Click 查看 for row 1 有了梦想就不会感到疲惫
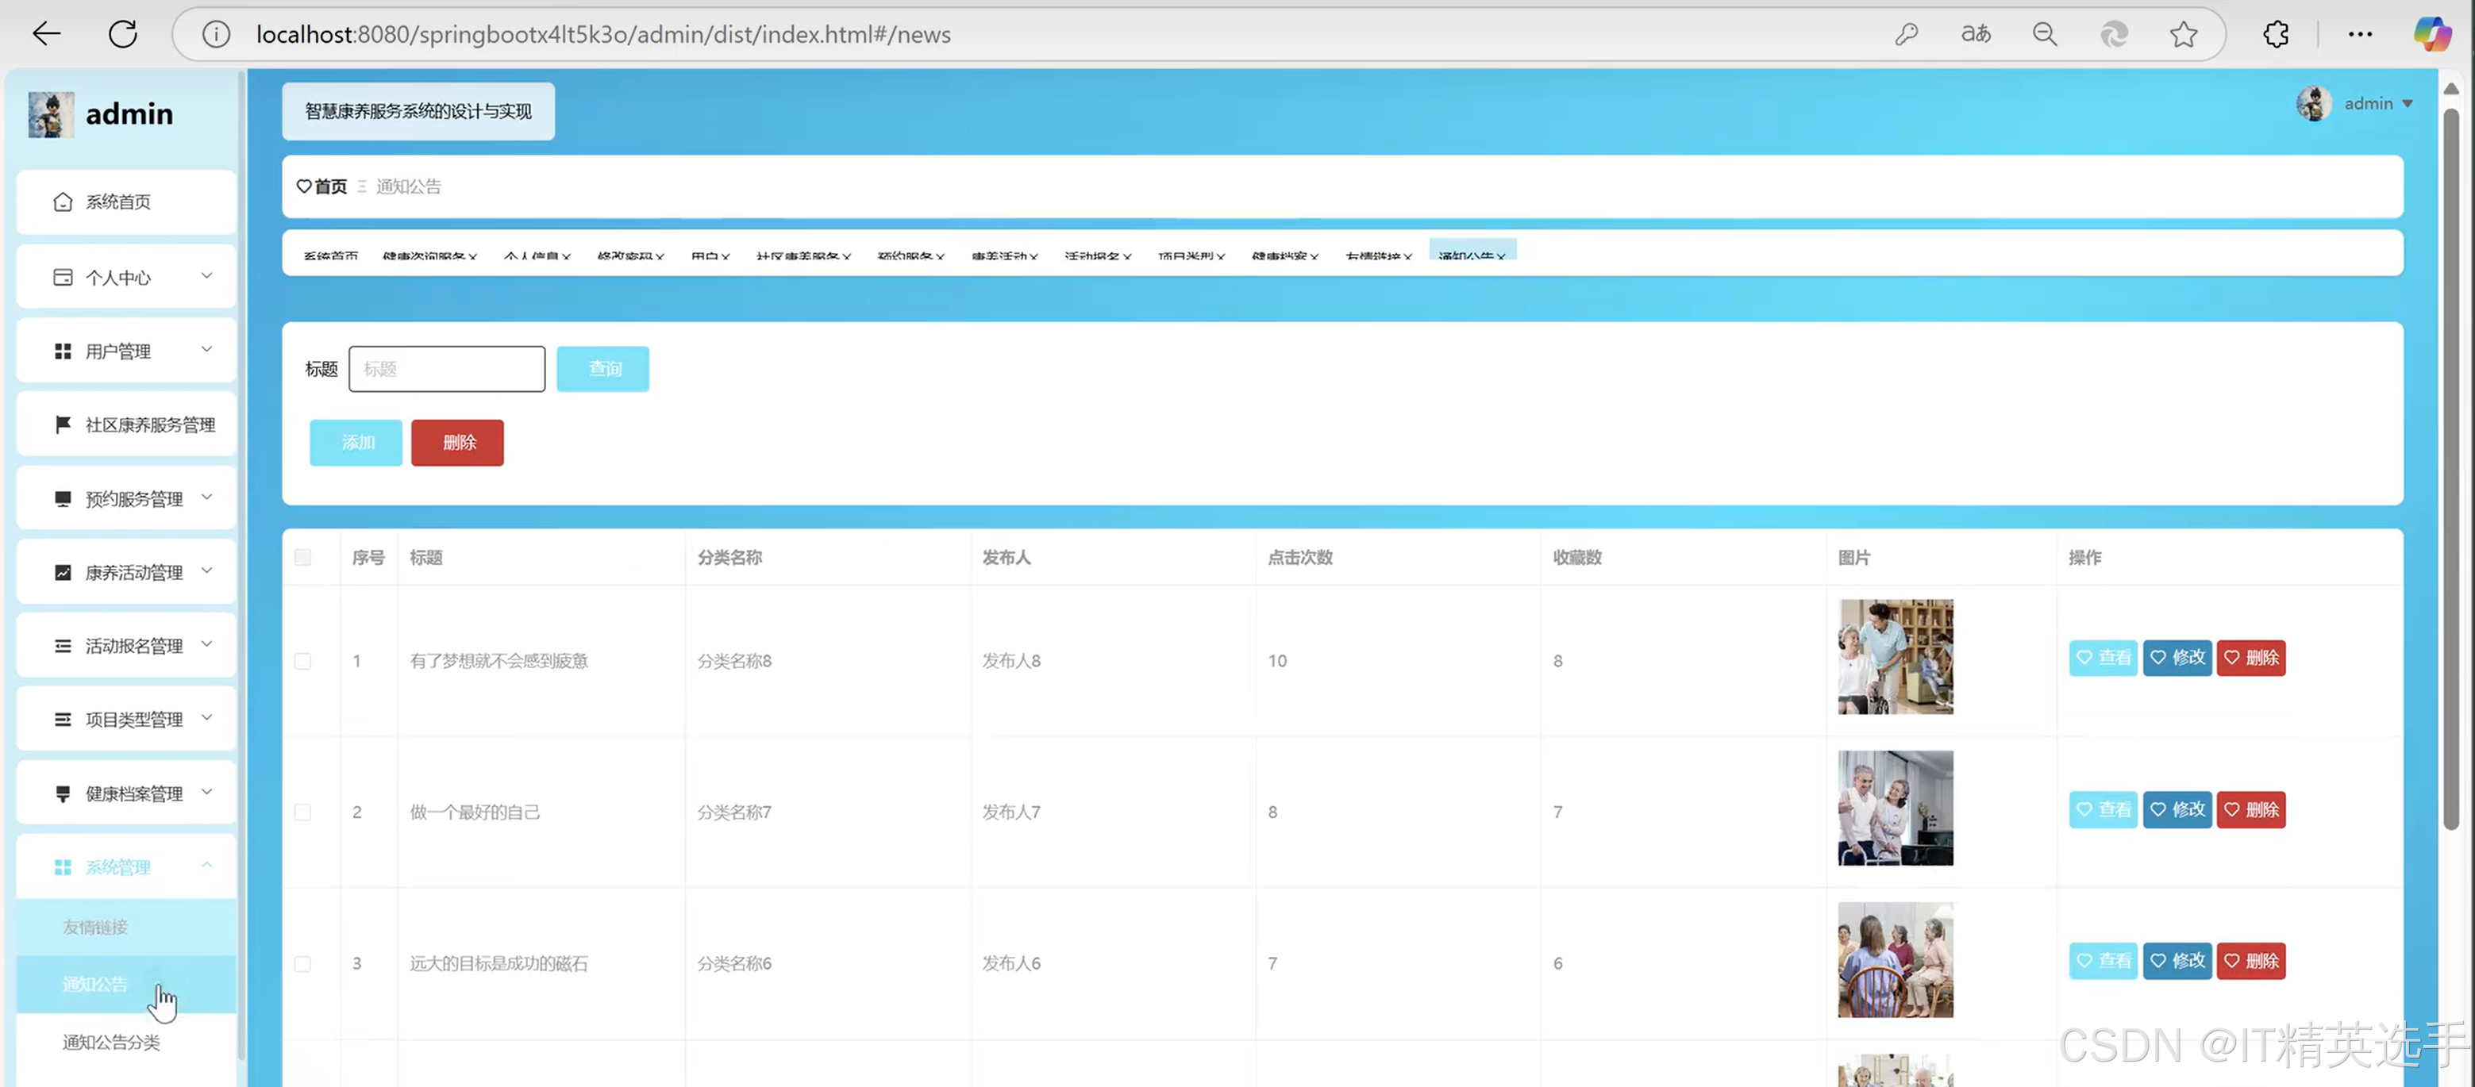The width and height of the screenshot is (2475, 1087). coord(2104,658)
